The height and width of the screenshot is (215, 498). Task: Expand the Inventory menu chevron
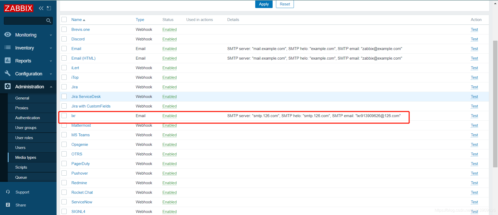click(x=51, y=48)
